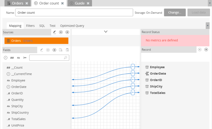
Task: Select the UnitPrice field
Action: click(x=15, y=125)
